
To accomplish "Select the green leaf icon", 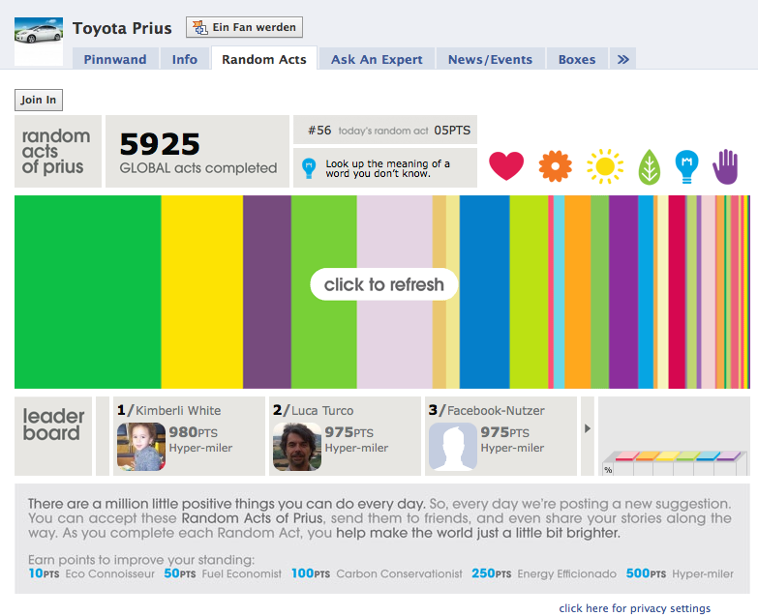I will (x=650, y=168).
